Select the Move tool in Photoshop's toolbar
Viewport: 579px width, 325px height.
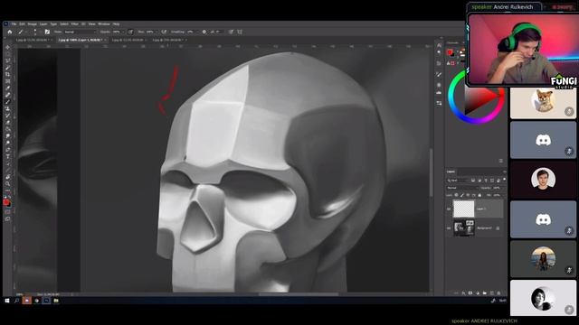click(7, 47)
